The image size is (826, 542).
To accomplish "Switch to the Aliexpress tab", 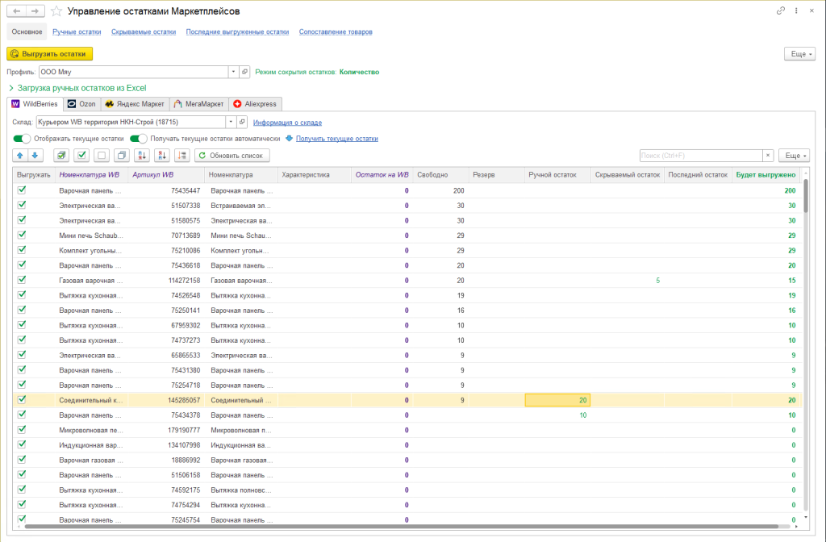I will 255,104.
